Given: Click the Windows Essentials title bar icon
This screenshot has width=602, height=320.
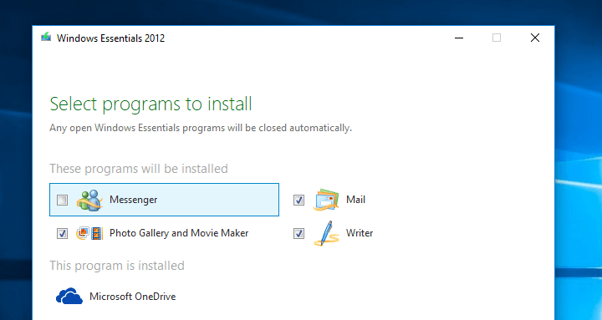Looking at the screenshot, I should (46, 38).
